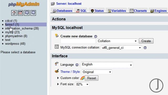This screenshot has height=95, width=168.
Task: Click the help icon beside Create new database
Action: tap(96, 36)
